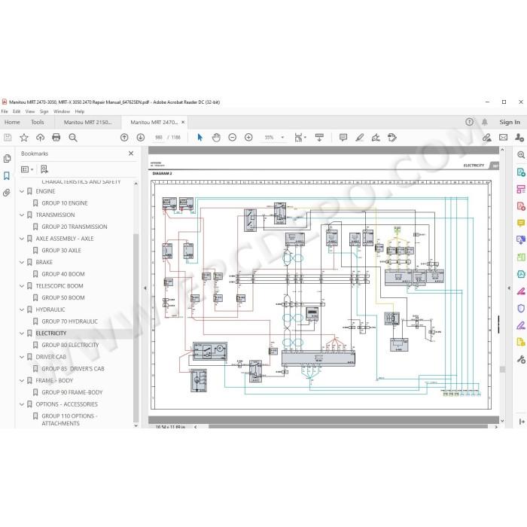Open the File menu
The height and width of the screenshot is (527, 527).
tap(5, 111)
